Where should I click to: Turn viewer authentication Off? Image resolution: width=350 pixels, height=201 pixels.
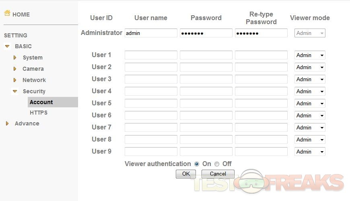click(x=217, y=164)
